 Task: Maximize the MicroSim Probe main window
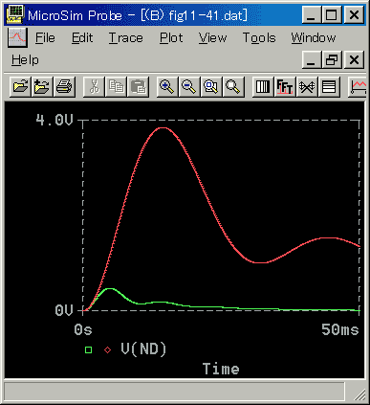332,14
